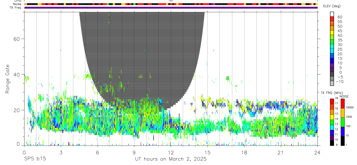Screen dimensions: 357x165
Task: Click the cyan segment of the TX FRQ colorbar
Action: point(332,127)
